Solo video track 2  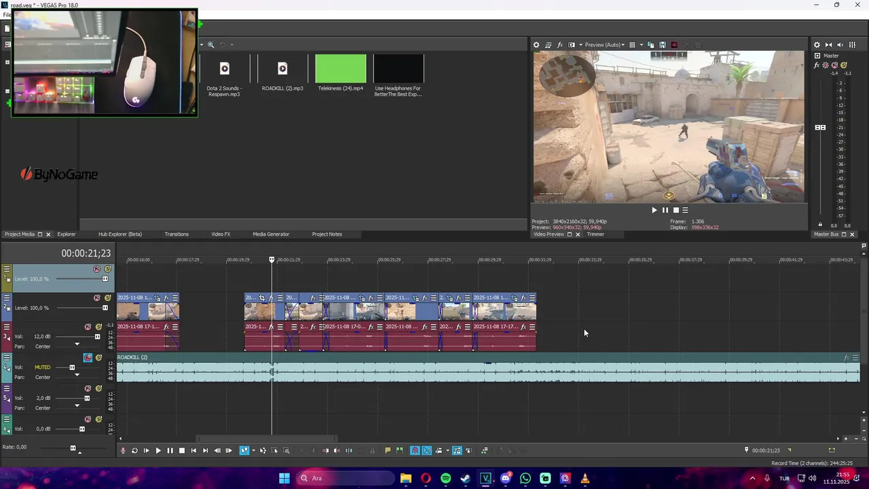coord(107,298)
